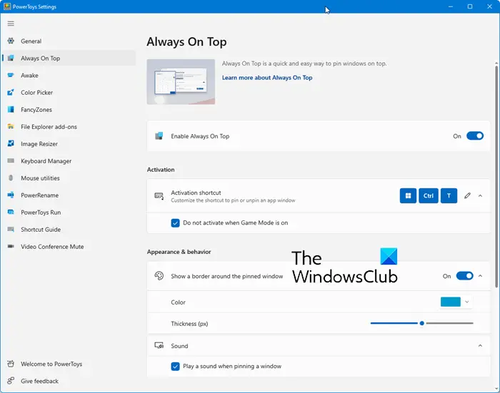
Task: Navigate to FancyZones settings
Action: point(69,110)
